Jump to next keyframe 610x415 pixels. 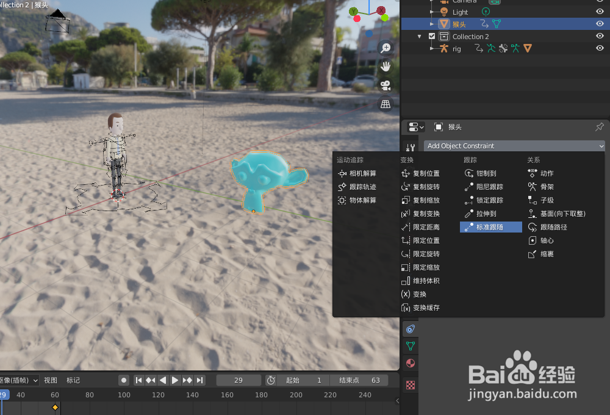[x=187, y=380]
